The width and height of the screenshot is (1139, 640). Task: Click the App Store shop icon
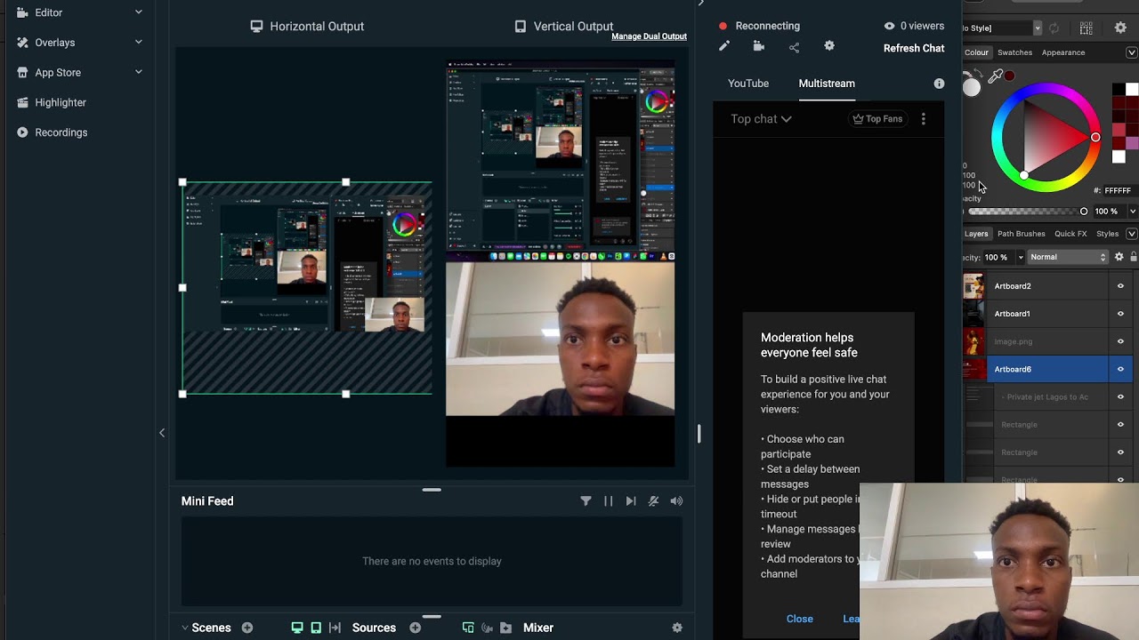22,72
